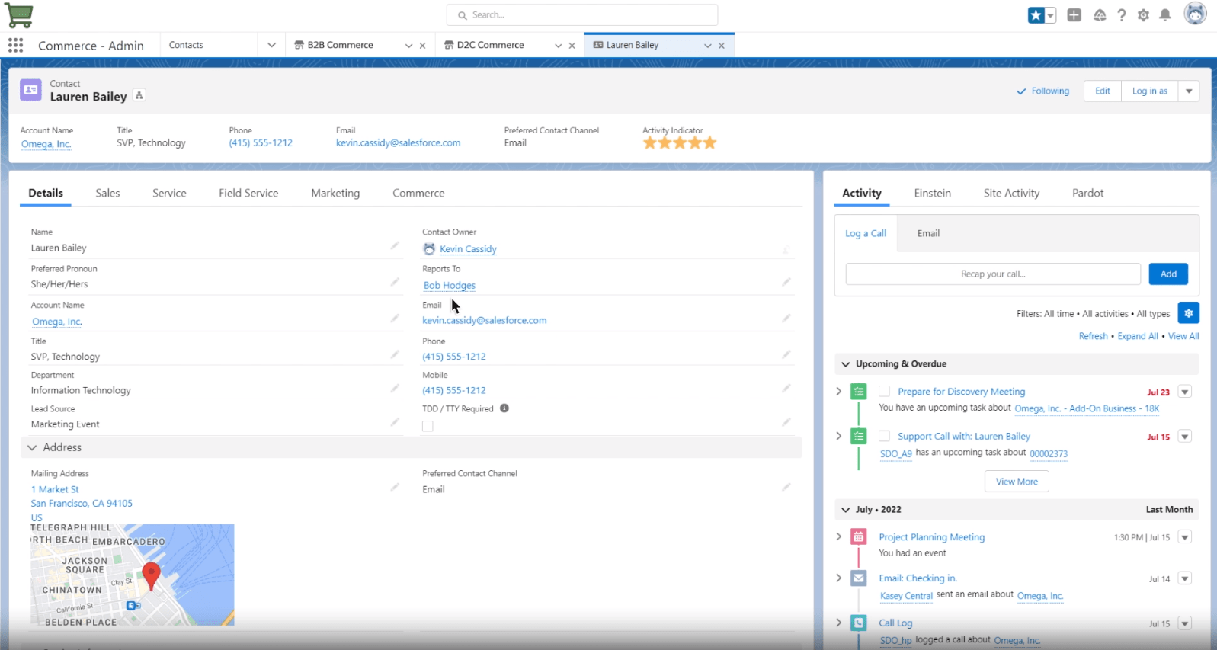
Task: Open the Bob Hodges link
Action: tap(450, 286)
